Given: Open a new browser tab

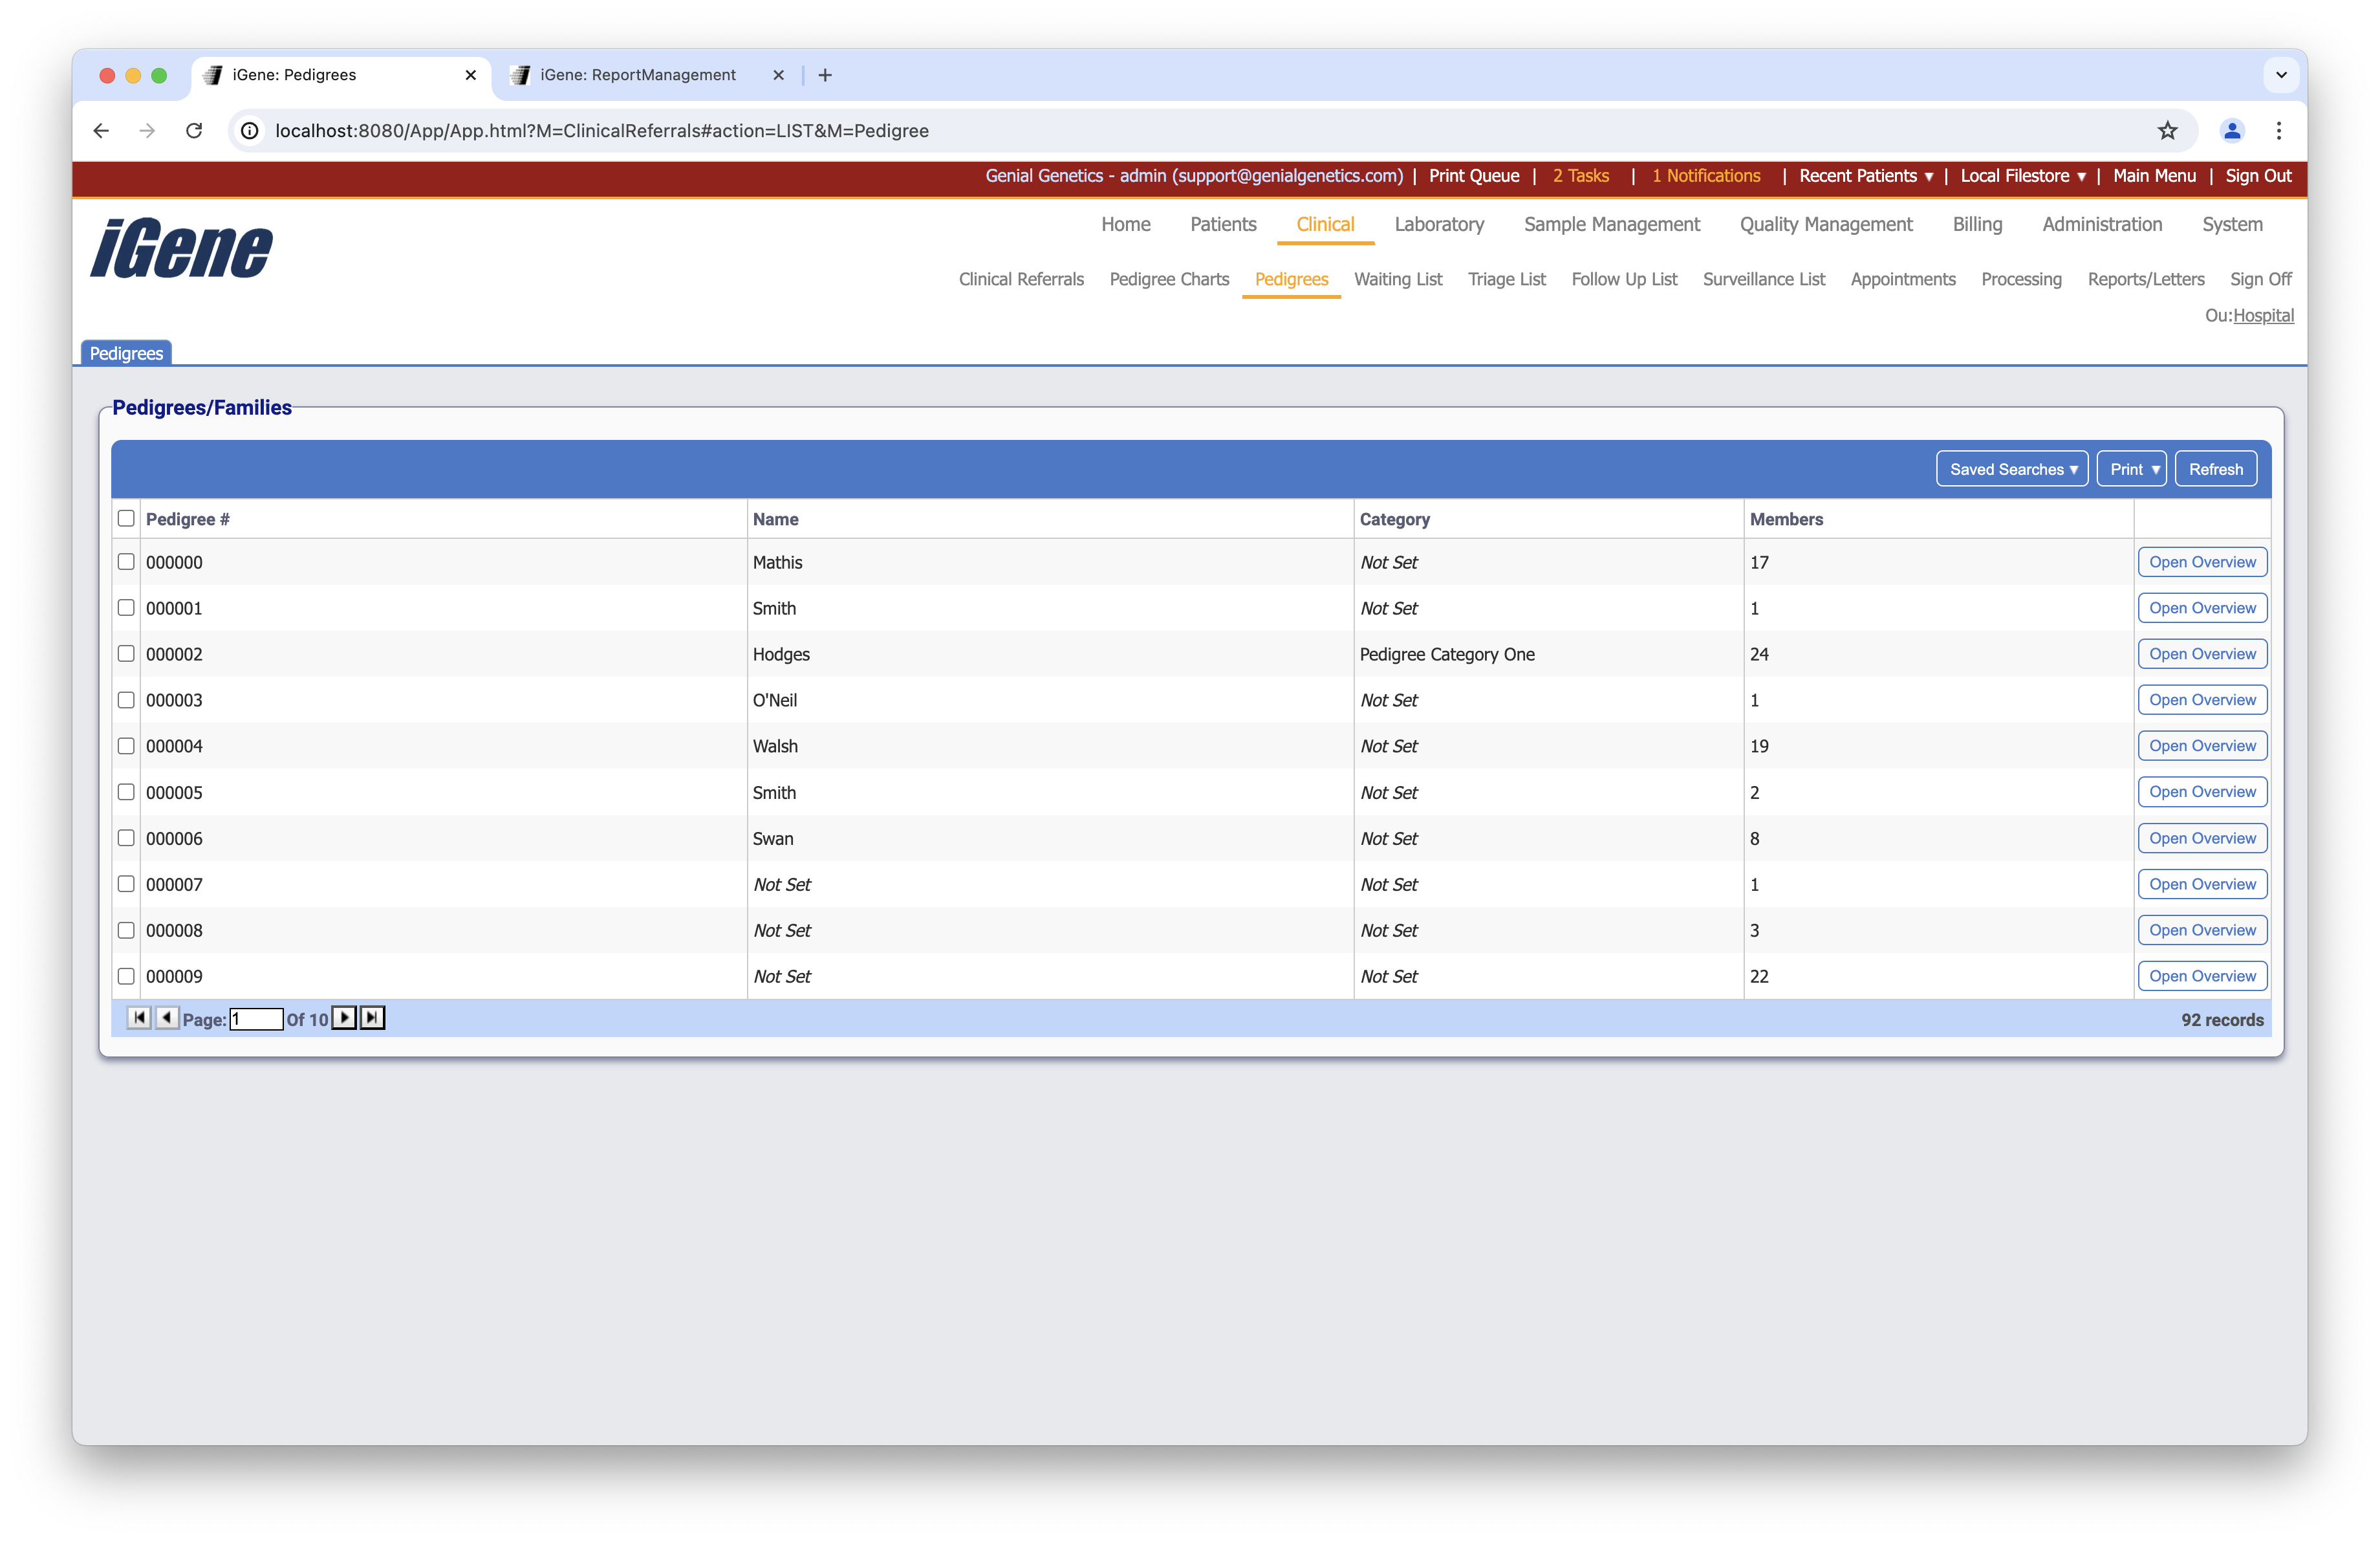Looking at the screenshot, I should pos(825,75).
